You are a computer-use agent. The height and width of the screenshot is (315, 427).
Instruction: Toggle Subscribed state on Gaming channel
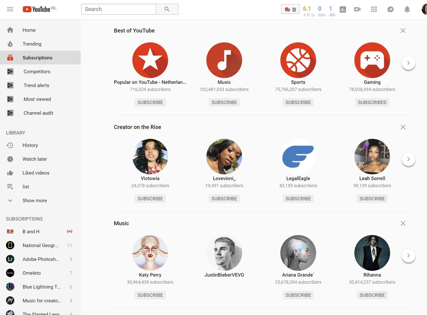point(372,102)
